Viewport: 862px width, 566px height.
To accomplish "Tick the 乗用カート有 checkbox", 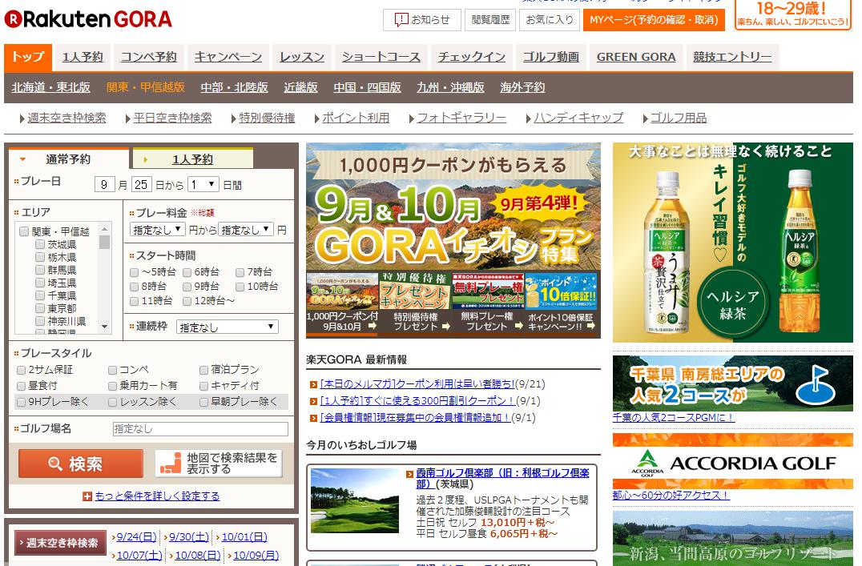I will (113, 387).
